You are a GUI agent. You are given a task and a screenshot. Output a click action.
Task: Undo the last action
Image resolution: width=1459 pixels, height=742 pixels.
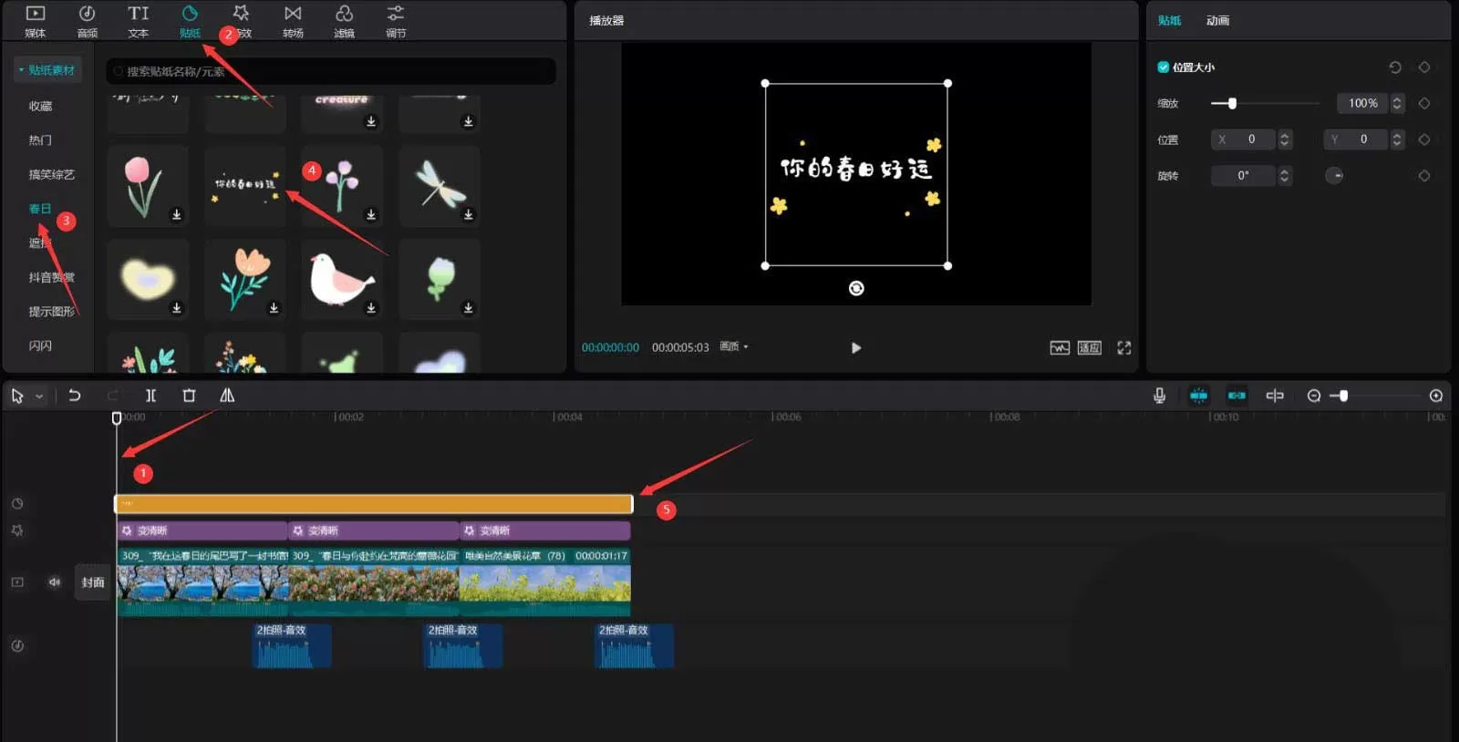click(x=75, y=396)
